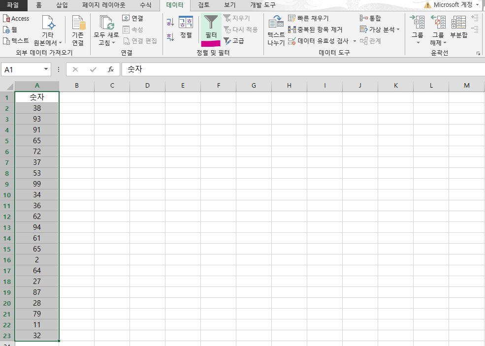Open 그룹 (Group) dropdown

(418, 30)
